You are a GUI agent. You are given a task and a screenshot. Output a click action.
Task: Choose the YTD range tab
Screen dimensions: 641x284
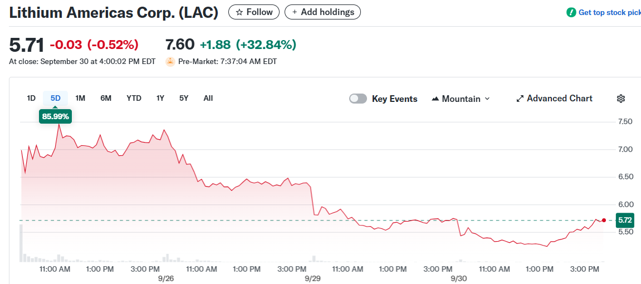pos(134,99)
